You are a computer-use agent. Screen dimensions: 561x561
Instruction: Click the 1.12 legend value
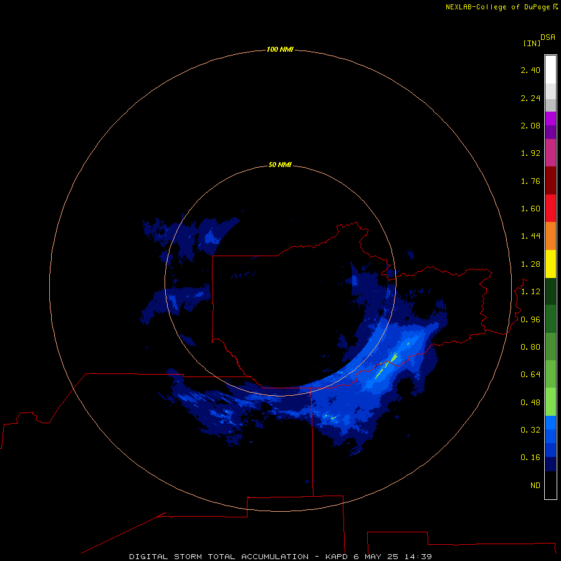(x=530, y=292)
